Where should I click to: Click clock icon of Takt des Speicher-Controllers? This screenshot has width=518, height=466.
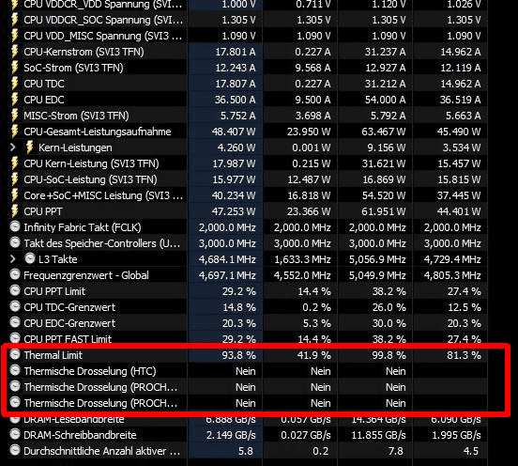pyautogui.click(x=15, y=242)
